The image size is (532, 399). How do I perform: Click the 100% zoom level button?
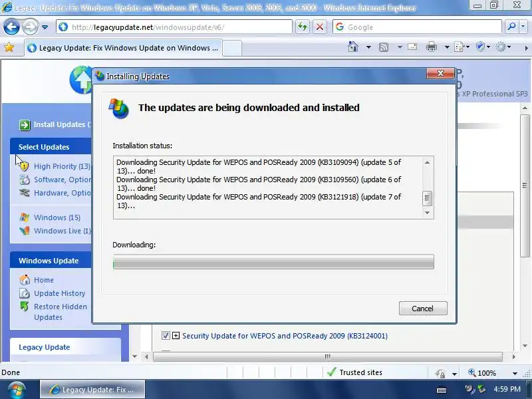click(483, 373)
